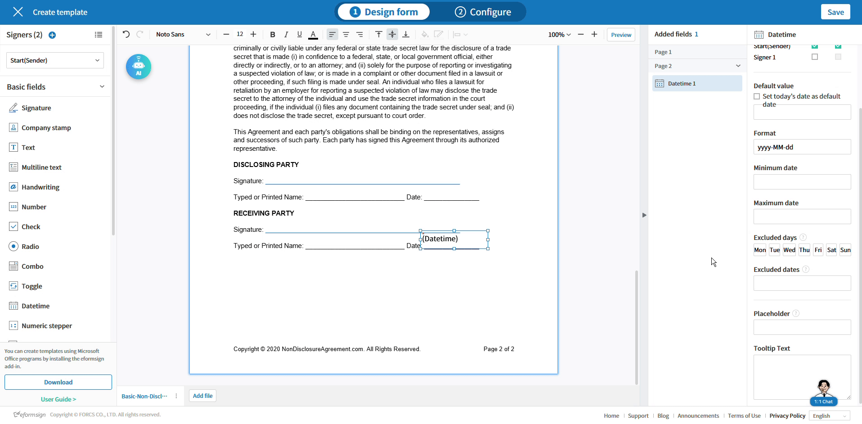Open the AI assistant robot icon
Viewport: 862px width, 424px height.
point(139,67)
